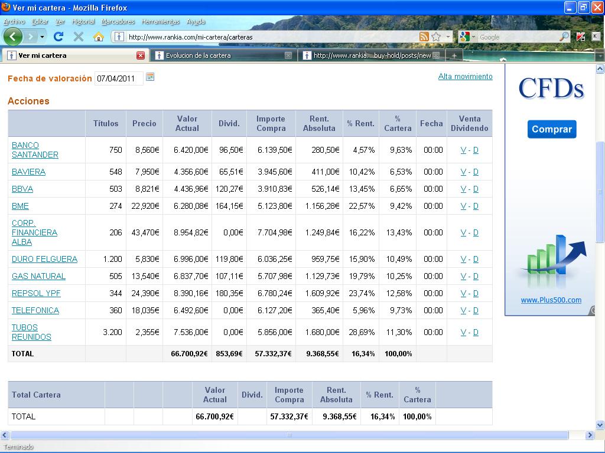Open the BME stock link
This screenshot has width=605, height=453.
click(20, 206)
